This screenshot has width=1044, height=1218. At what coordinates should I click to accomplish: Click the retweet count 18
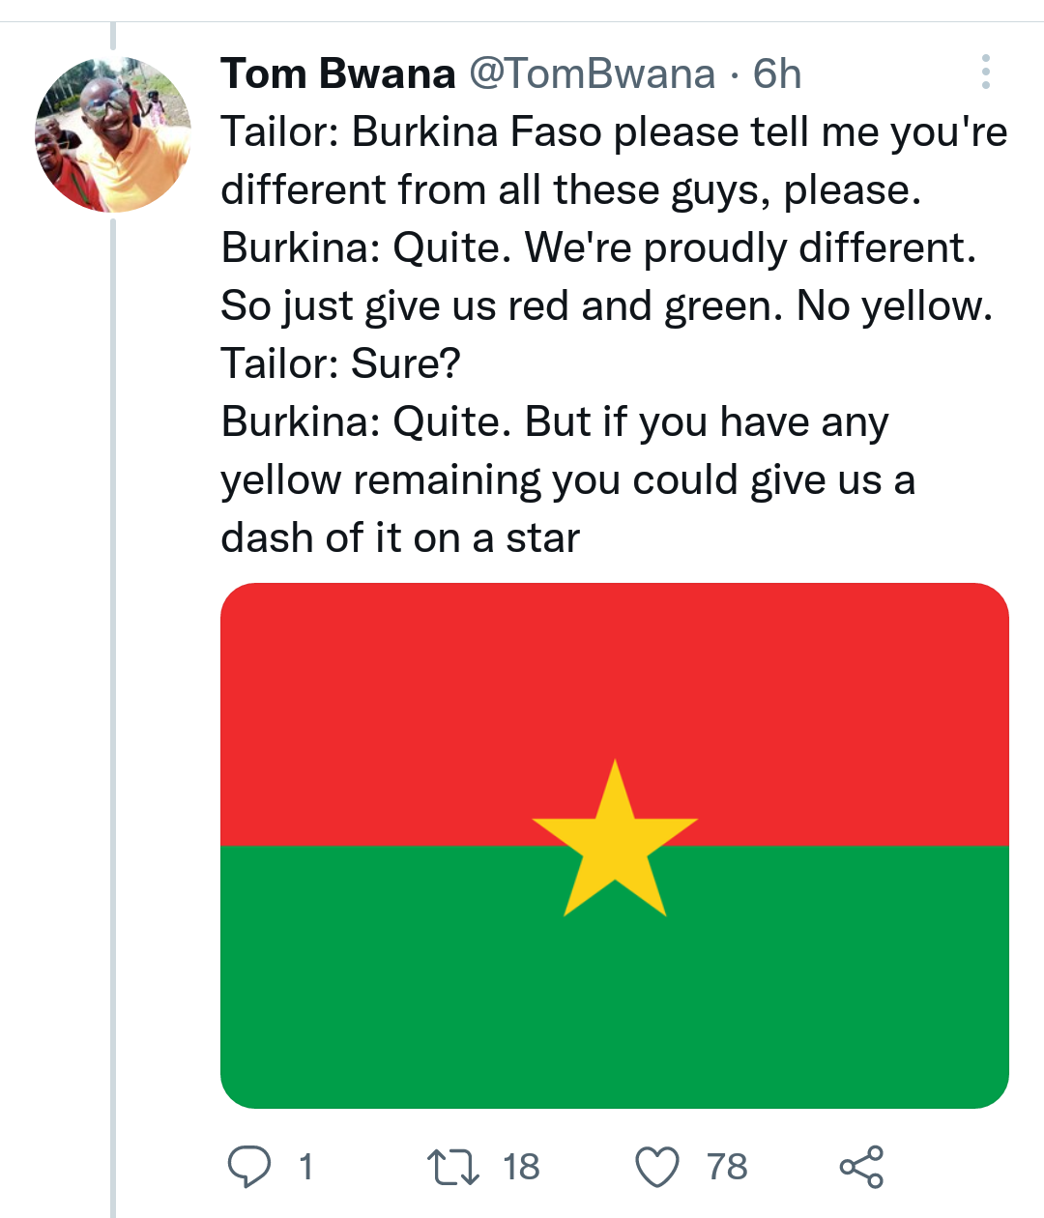click(x=521, y=1167)
